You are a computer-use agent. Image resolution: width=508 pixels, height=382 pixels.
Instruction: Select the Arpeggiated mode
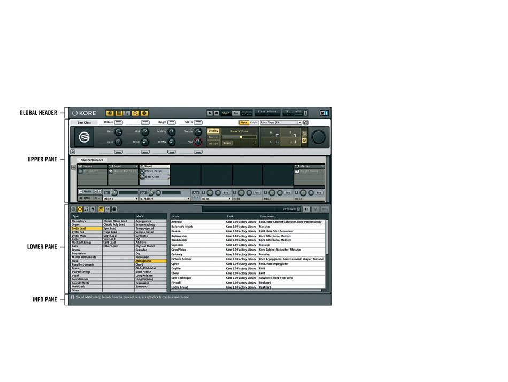pos(151,221)
